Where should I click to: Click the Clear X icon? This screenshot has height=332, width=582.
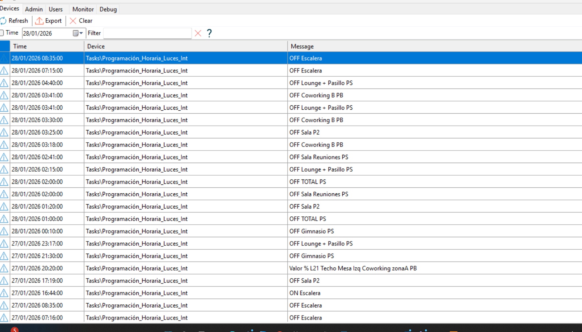73,21
